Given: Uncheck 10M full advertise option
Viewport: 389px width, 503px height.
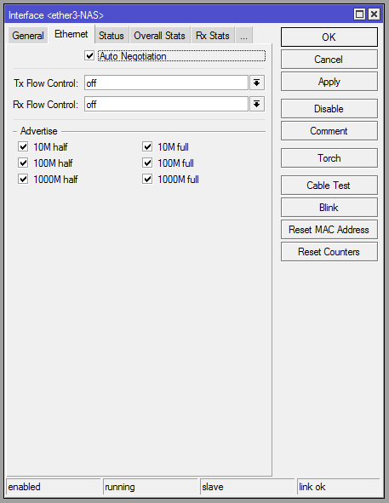Looking at the screenshot, I should pos(147,147).
